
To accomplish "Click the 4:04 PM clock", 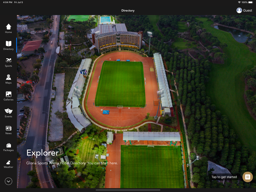I will (x=7, y=2).
